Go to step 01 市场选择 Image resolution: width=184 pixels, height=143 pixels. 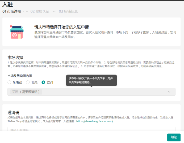[12, 11]
